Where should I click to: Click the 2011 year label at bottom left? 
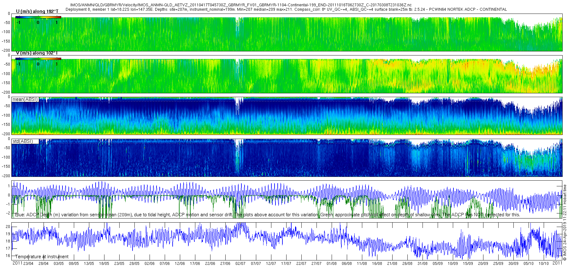coord(17,263)
